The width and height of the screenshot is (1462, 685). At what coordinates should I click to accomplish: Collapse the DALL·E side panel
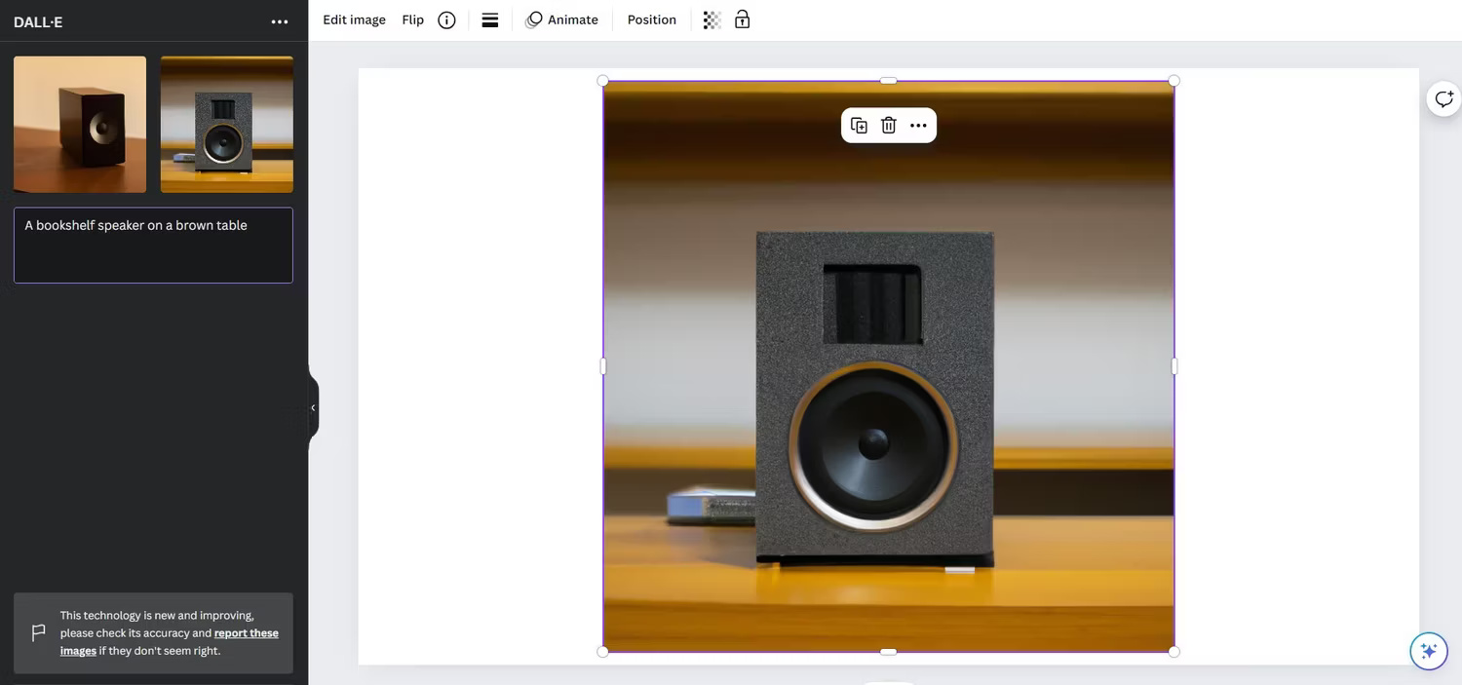pos(313,407)
